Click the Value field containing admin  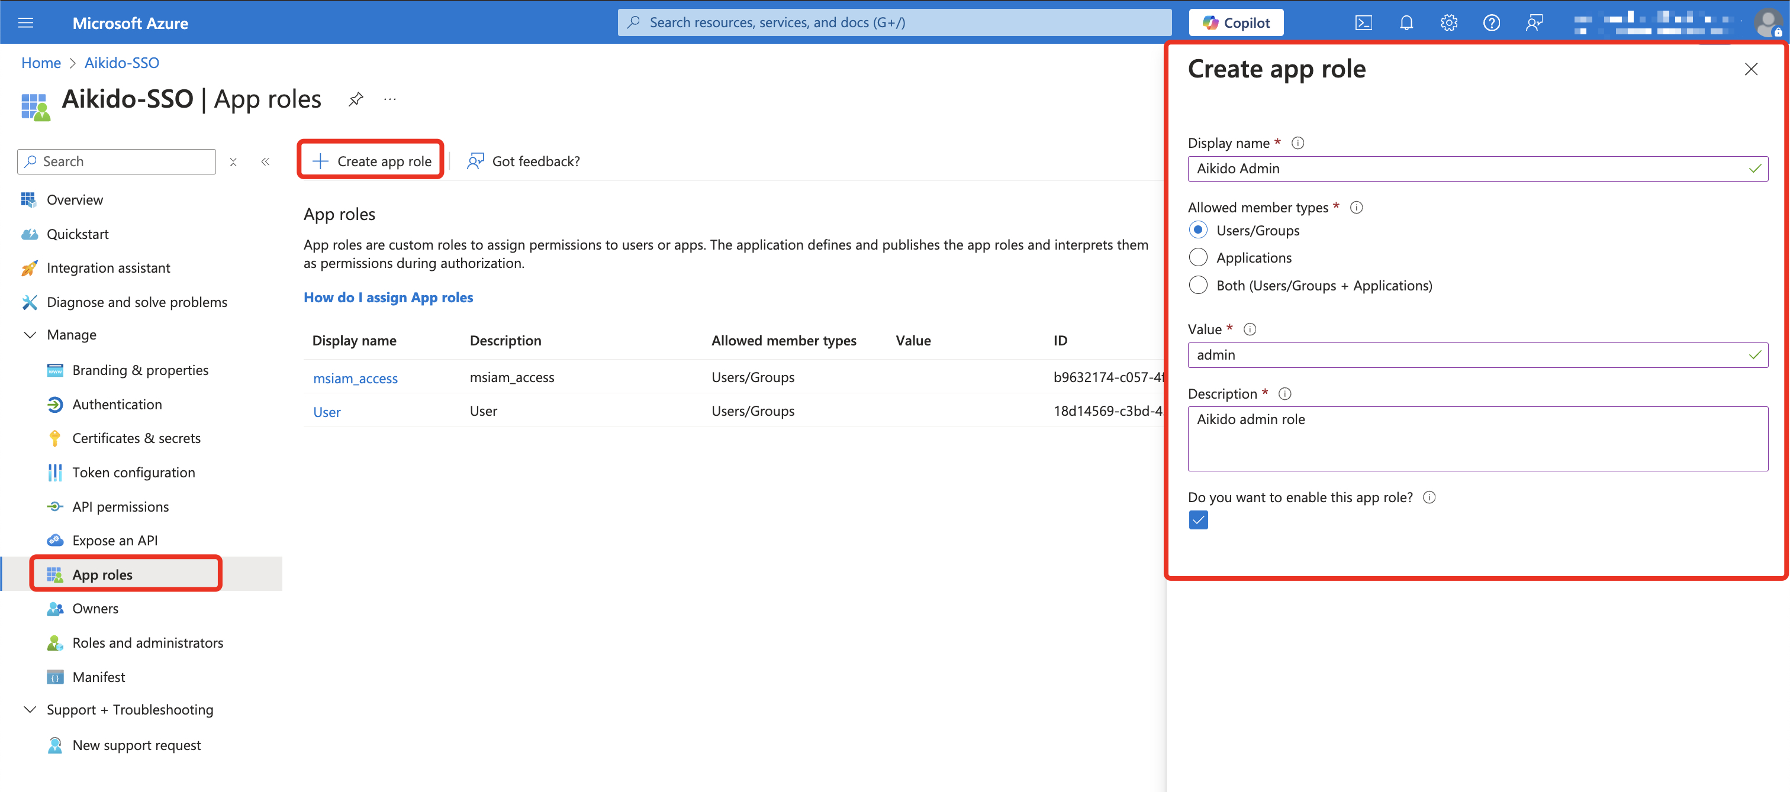point(1477,355)
